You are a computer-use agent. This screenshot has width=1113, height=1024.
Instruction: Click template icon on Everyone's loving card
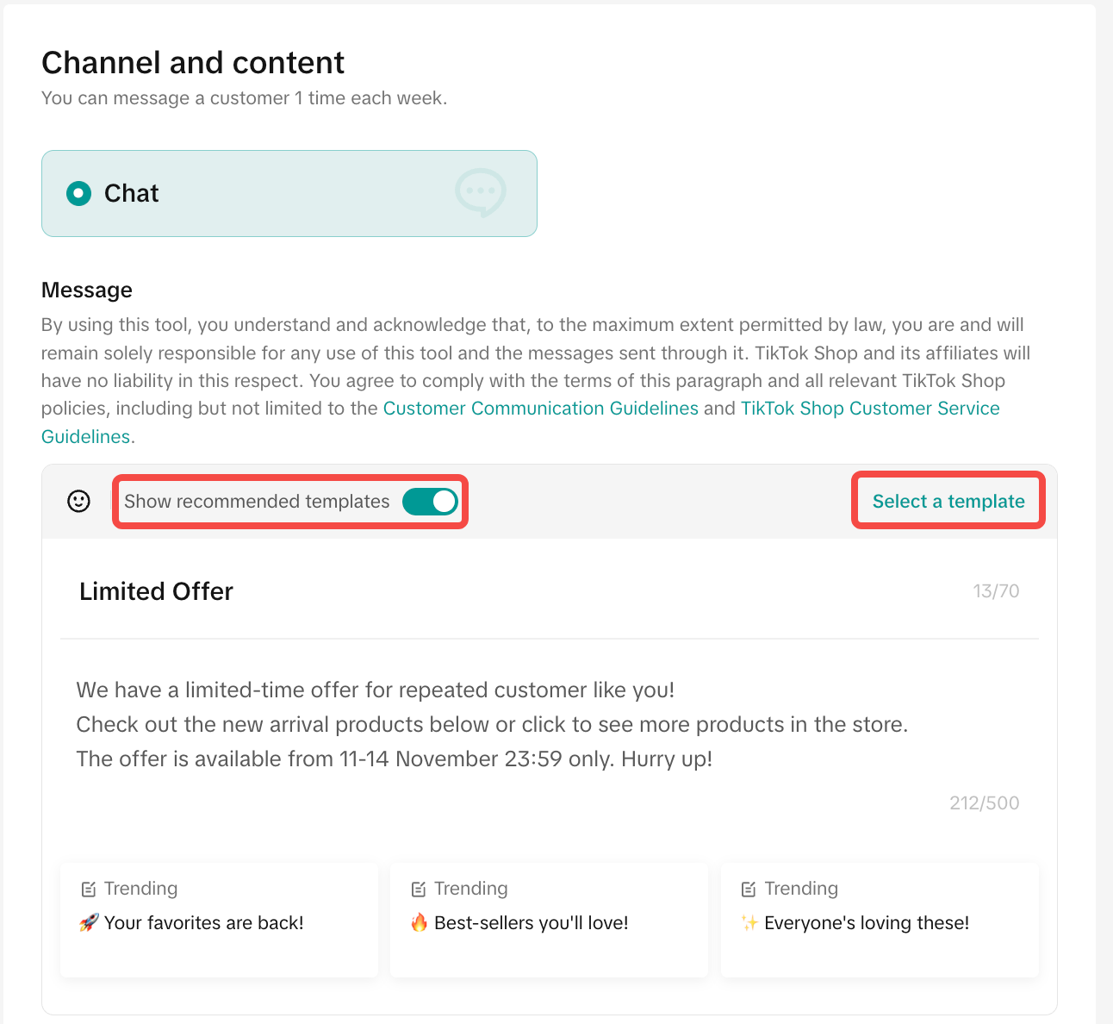tap(749, 889)
